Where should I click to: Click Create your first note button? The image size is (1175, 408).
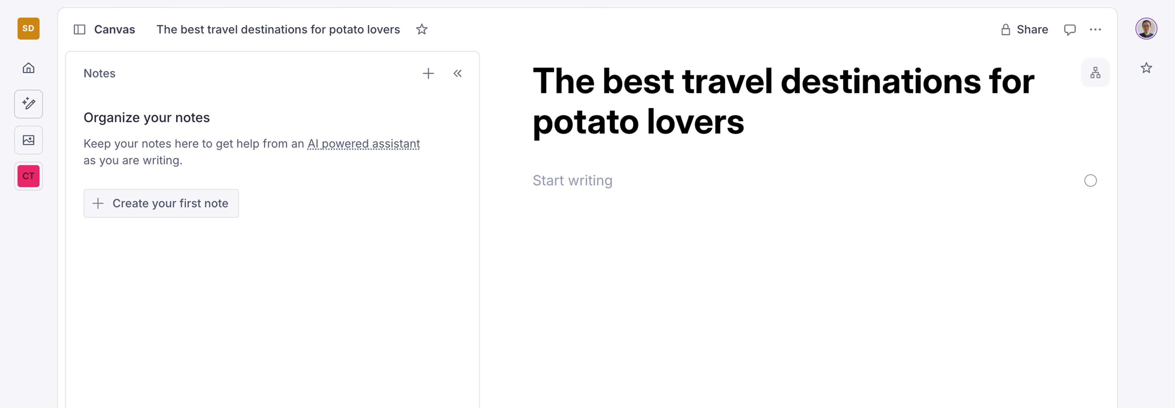[x=161, y=203]
